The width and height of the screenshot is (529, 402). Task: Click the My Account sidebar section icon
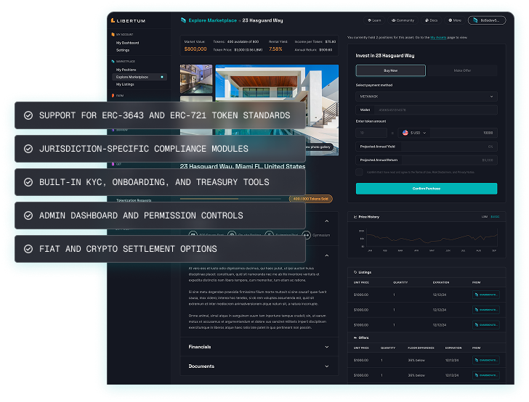click(113, 34)
